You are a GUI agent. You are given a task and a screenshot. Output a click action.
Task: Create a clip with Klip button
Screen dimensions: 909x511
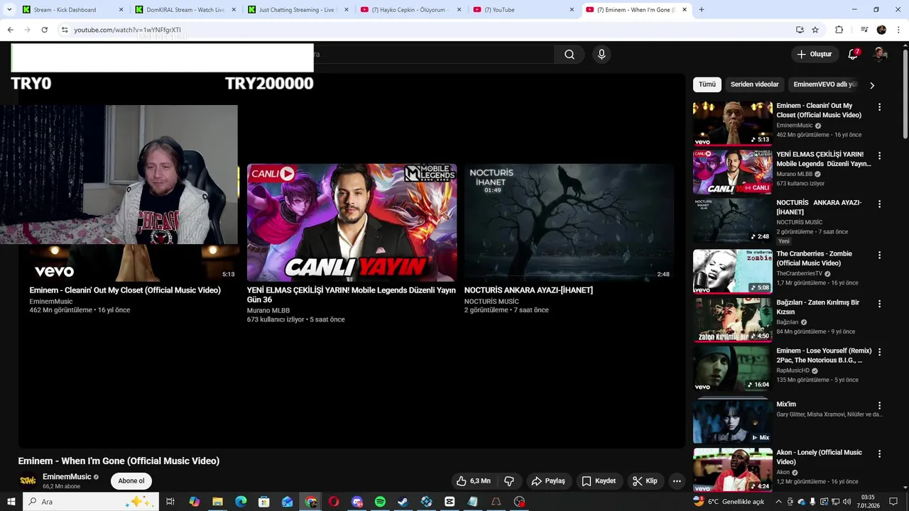[645, 481]
